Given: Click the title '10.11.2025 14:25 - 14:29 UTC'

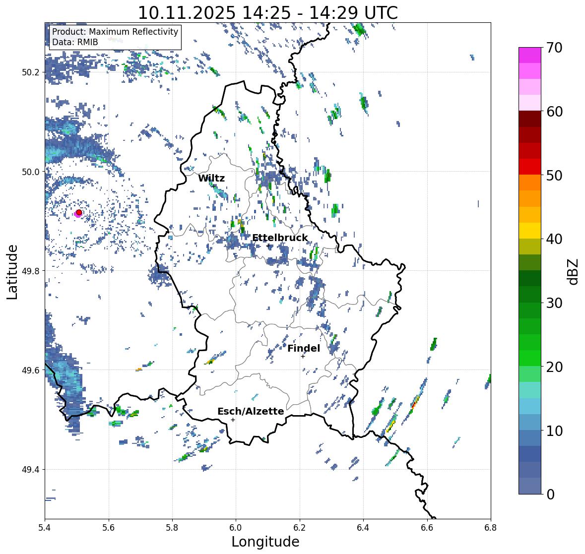Looking at the screenshot, I should click(x=268, y=13).
